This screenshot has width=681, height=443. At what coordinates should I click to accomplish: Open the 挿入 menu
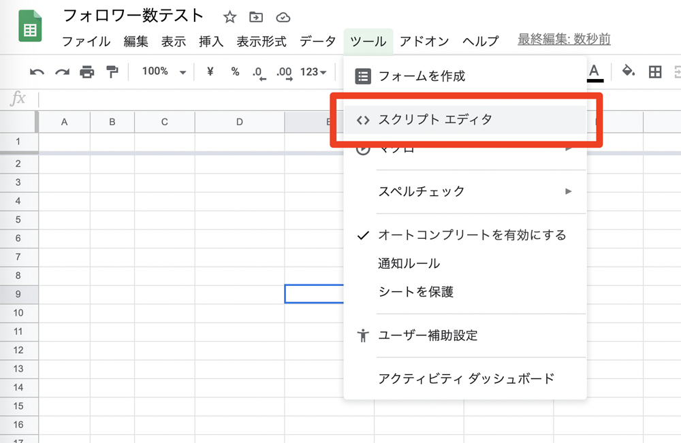[x=211, y=42]
